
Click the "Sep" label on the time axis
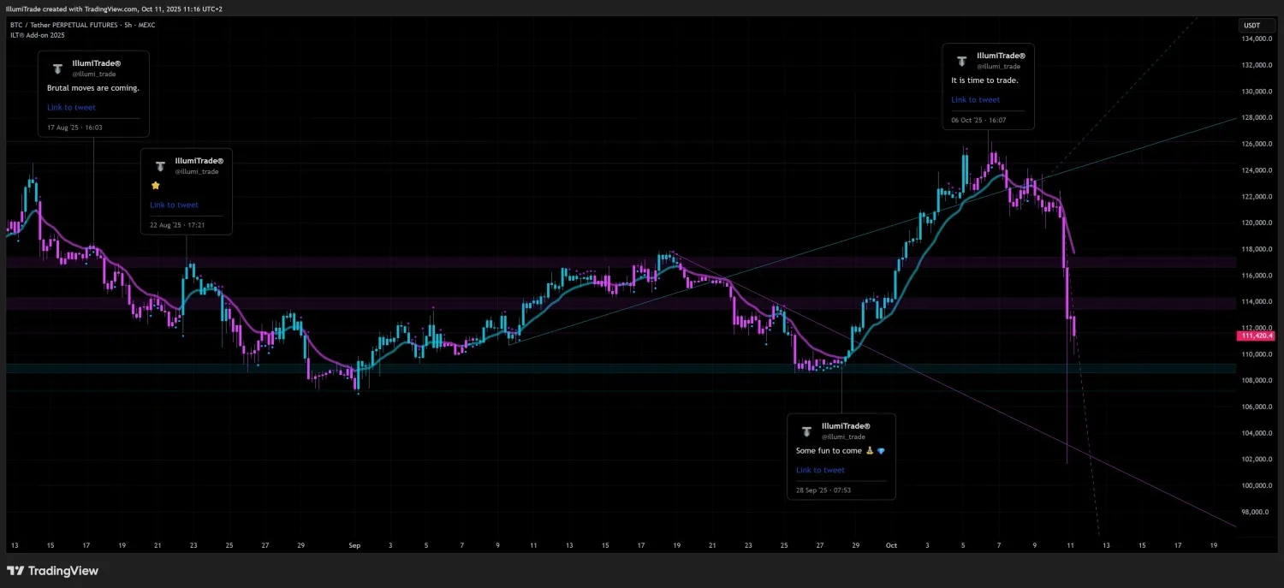point(355,544)
